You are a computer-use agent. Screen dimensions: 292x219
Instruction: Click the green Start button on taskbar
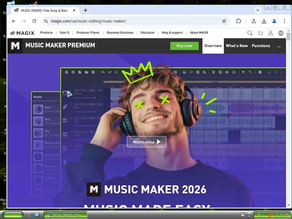[x=13, y=215]
